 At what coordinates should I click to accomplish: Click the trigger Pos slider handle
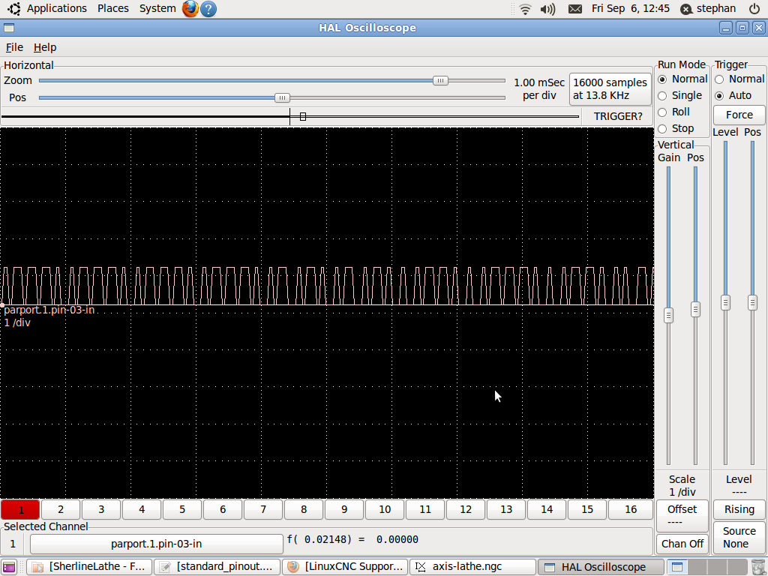(x=753, y=303)
